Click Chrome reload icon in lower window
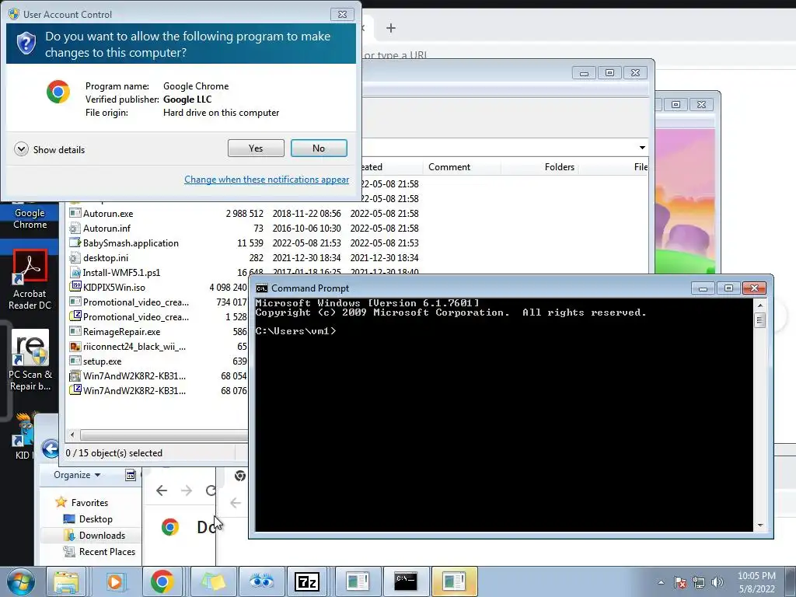The image size is (796, 597). 211,491
